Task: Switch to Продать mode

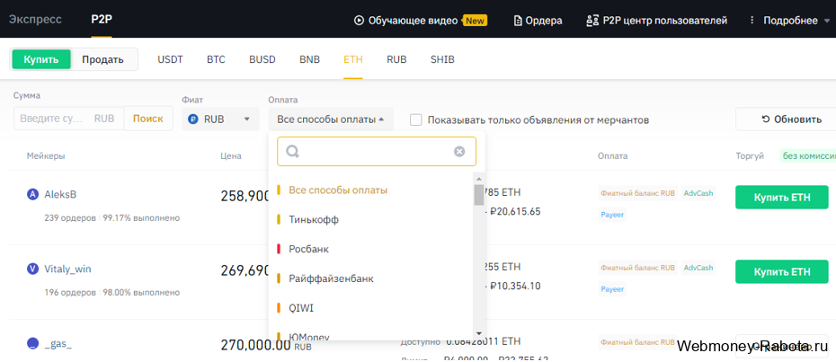Action: 102,59
